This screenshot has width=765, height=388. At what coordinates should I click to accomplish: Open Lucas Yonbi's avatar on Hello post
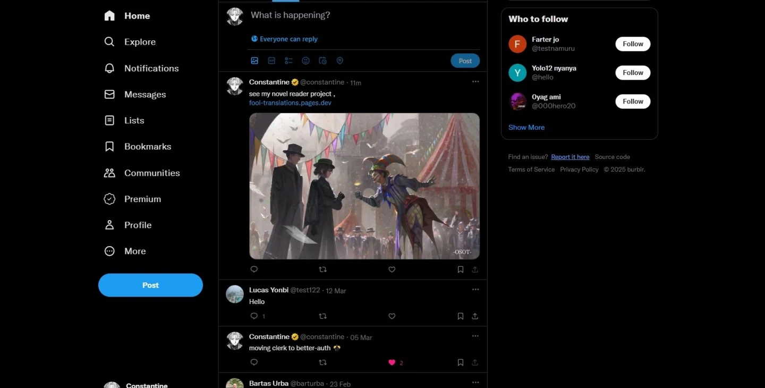(235, 294)
